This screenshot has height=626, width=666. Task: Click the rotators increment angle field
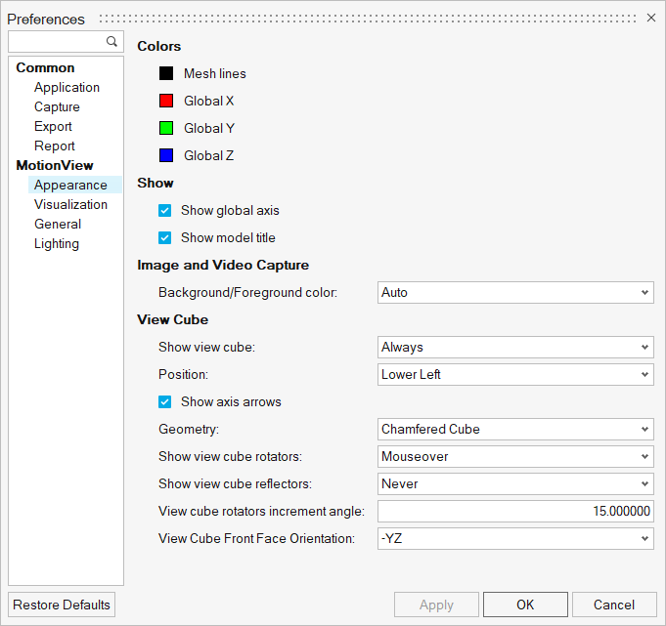(x=515, y=511)
